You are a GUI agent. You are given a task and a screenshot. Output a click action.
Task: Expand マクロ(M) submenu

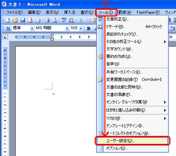click(x=132, y=118)
